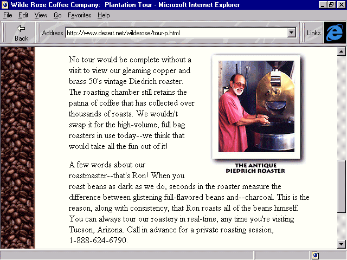
Task: Close the Internet Explorer window
Action: (341, 5)
